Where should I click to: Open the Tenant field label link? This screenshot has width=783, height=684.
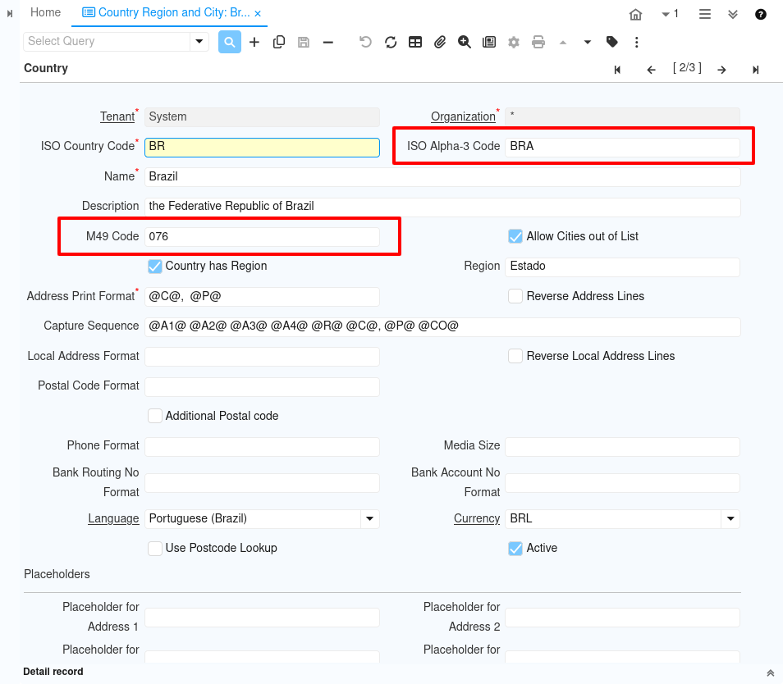coord(117,116)
